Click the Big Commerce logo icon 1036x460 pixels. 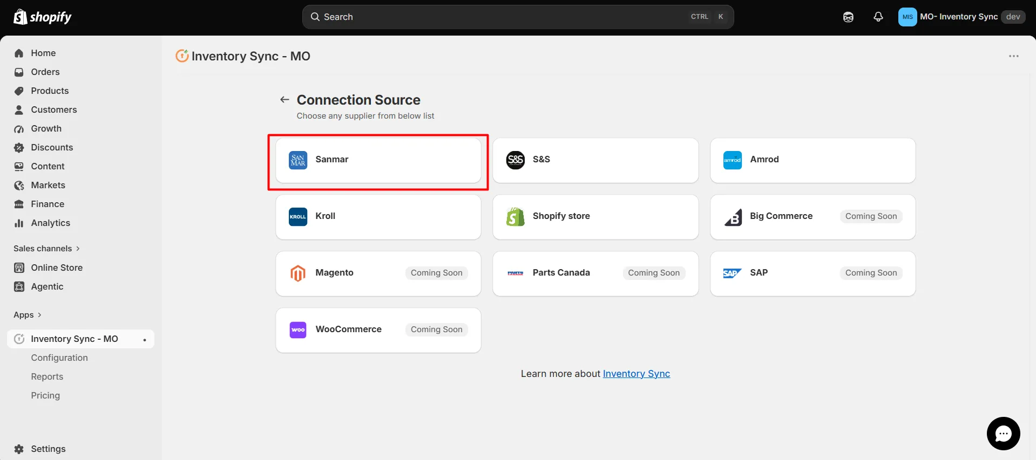coord(733,217)
